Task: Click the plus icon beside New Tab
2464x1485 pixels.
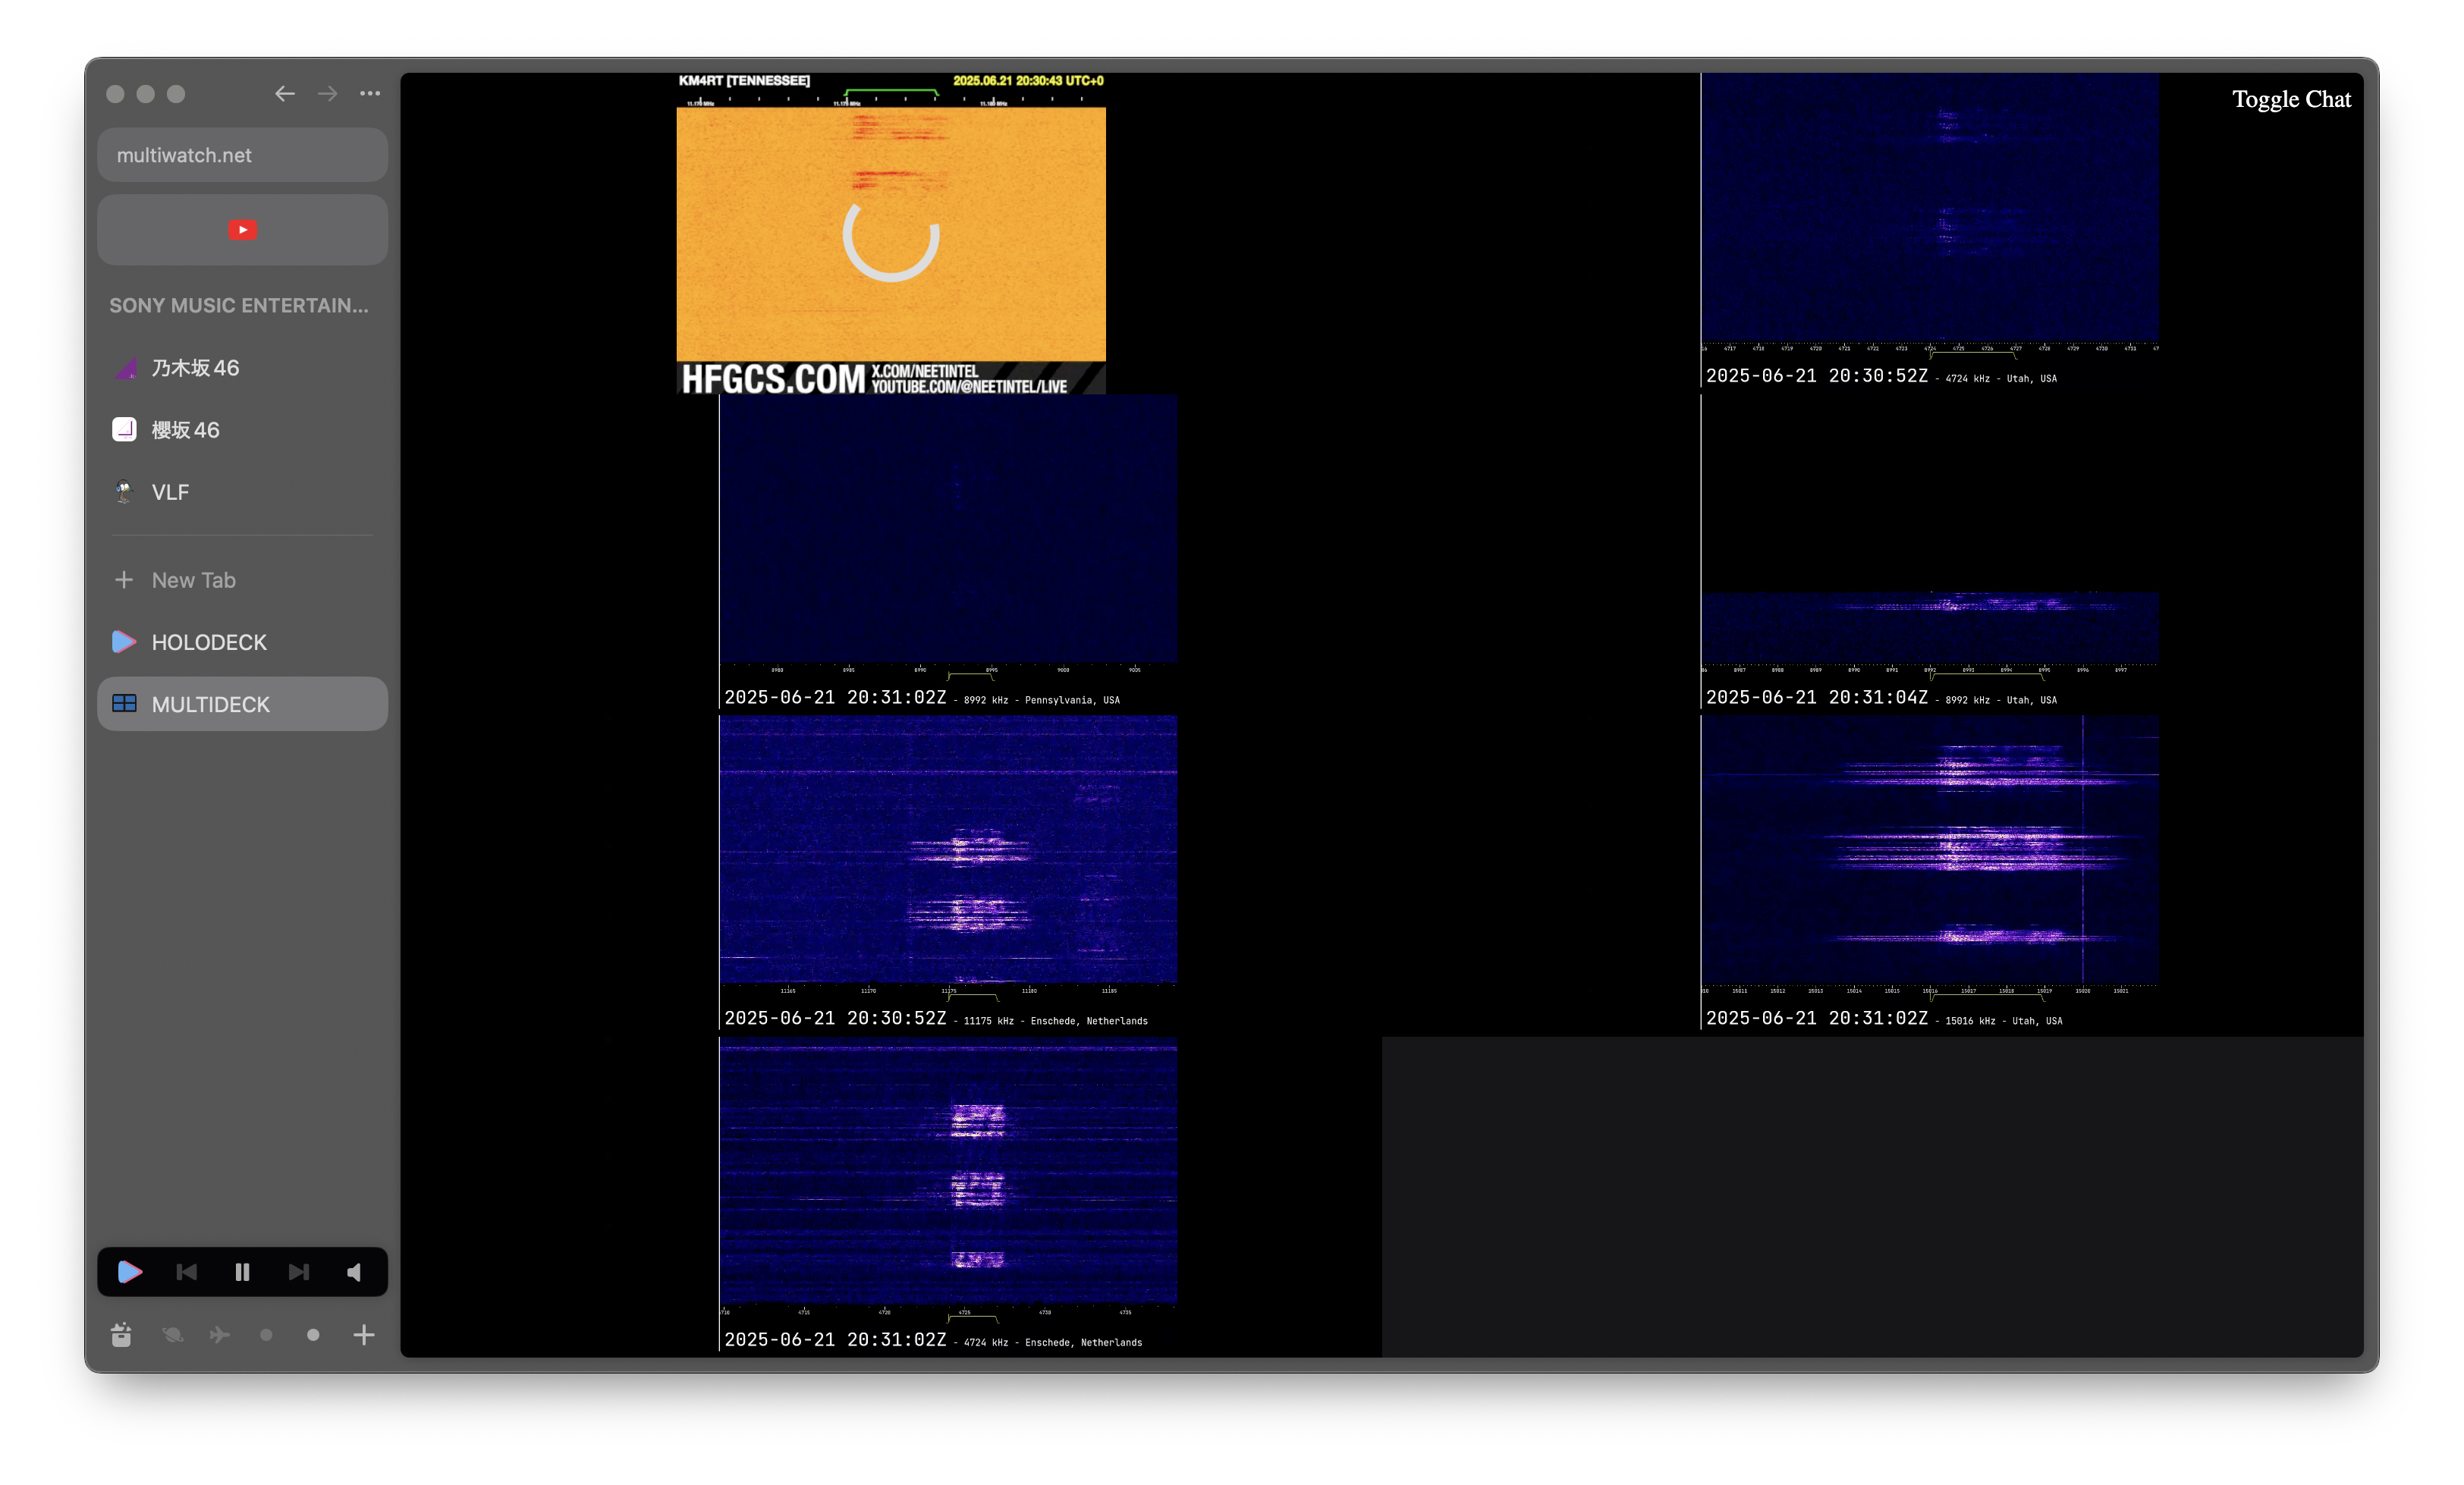Action: point(124,580)
